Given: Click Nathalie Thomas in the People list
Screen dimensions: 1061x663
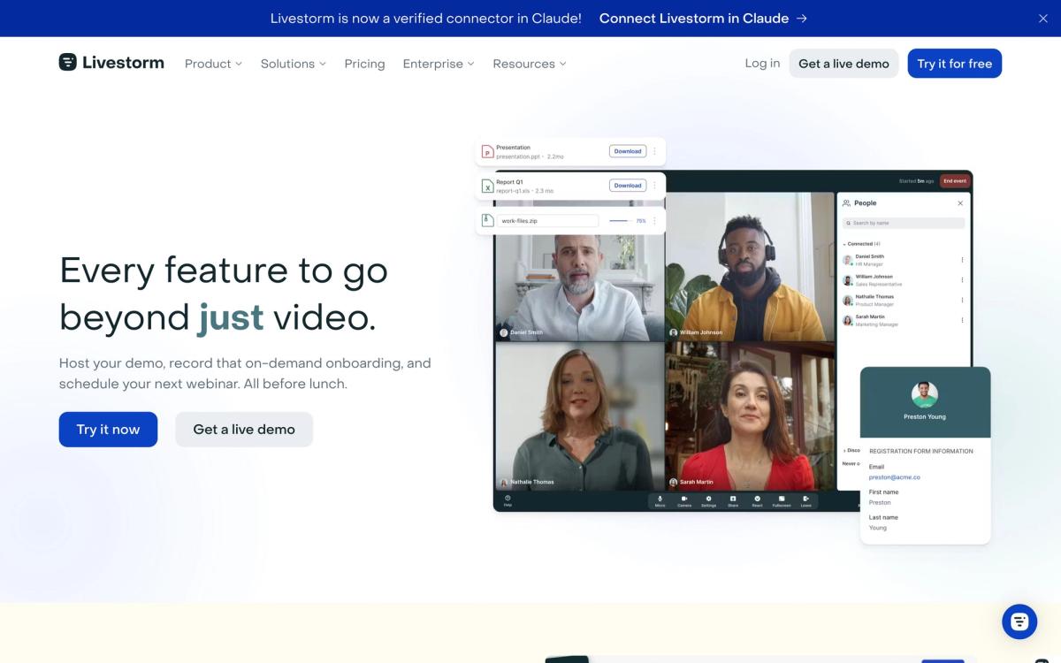Looking at the screenshot, I should tap(902, 301).
